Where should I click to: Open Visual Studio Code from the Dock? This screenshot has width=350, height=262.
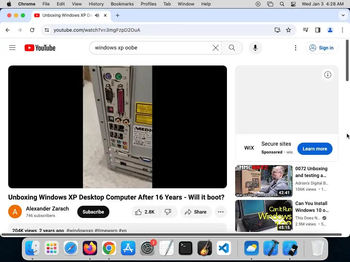point(224,248)
